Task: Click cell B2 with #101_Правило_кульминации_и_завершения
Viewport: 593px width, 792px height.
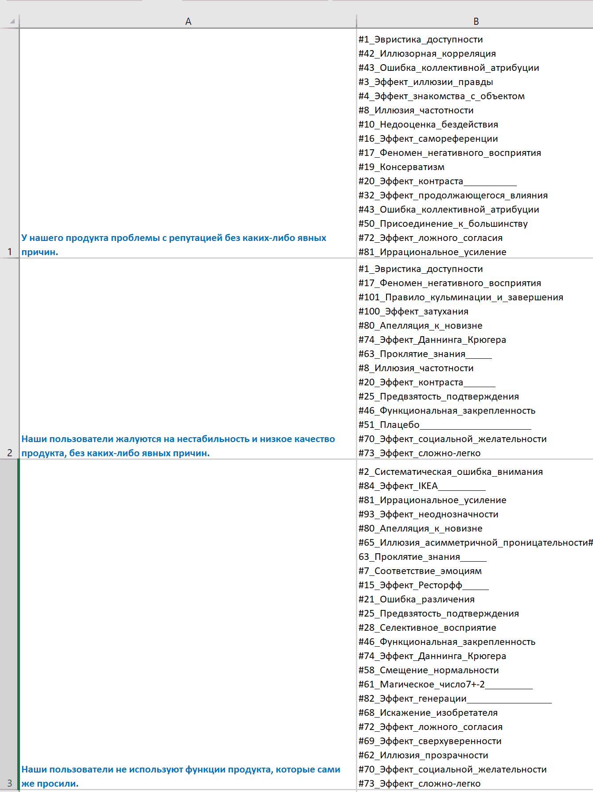Action: coord(475,359)
